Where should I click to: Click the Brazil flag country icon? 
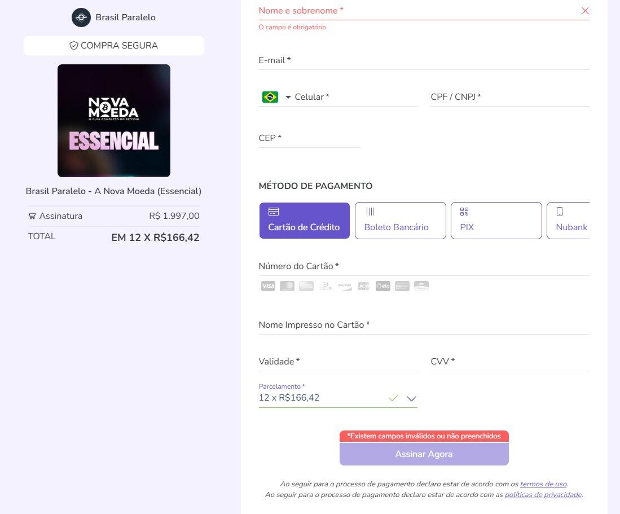270,97
